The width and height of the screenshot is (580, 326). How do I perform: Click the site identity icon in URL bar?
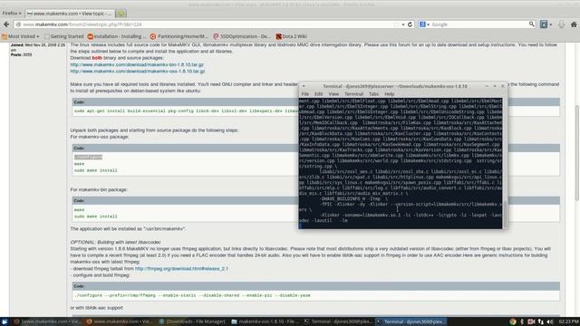click(x=18, y=24)
